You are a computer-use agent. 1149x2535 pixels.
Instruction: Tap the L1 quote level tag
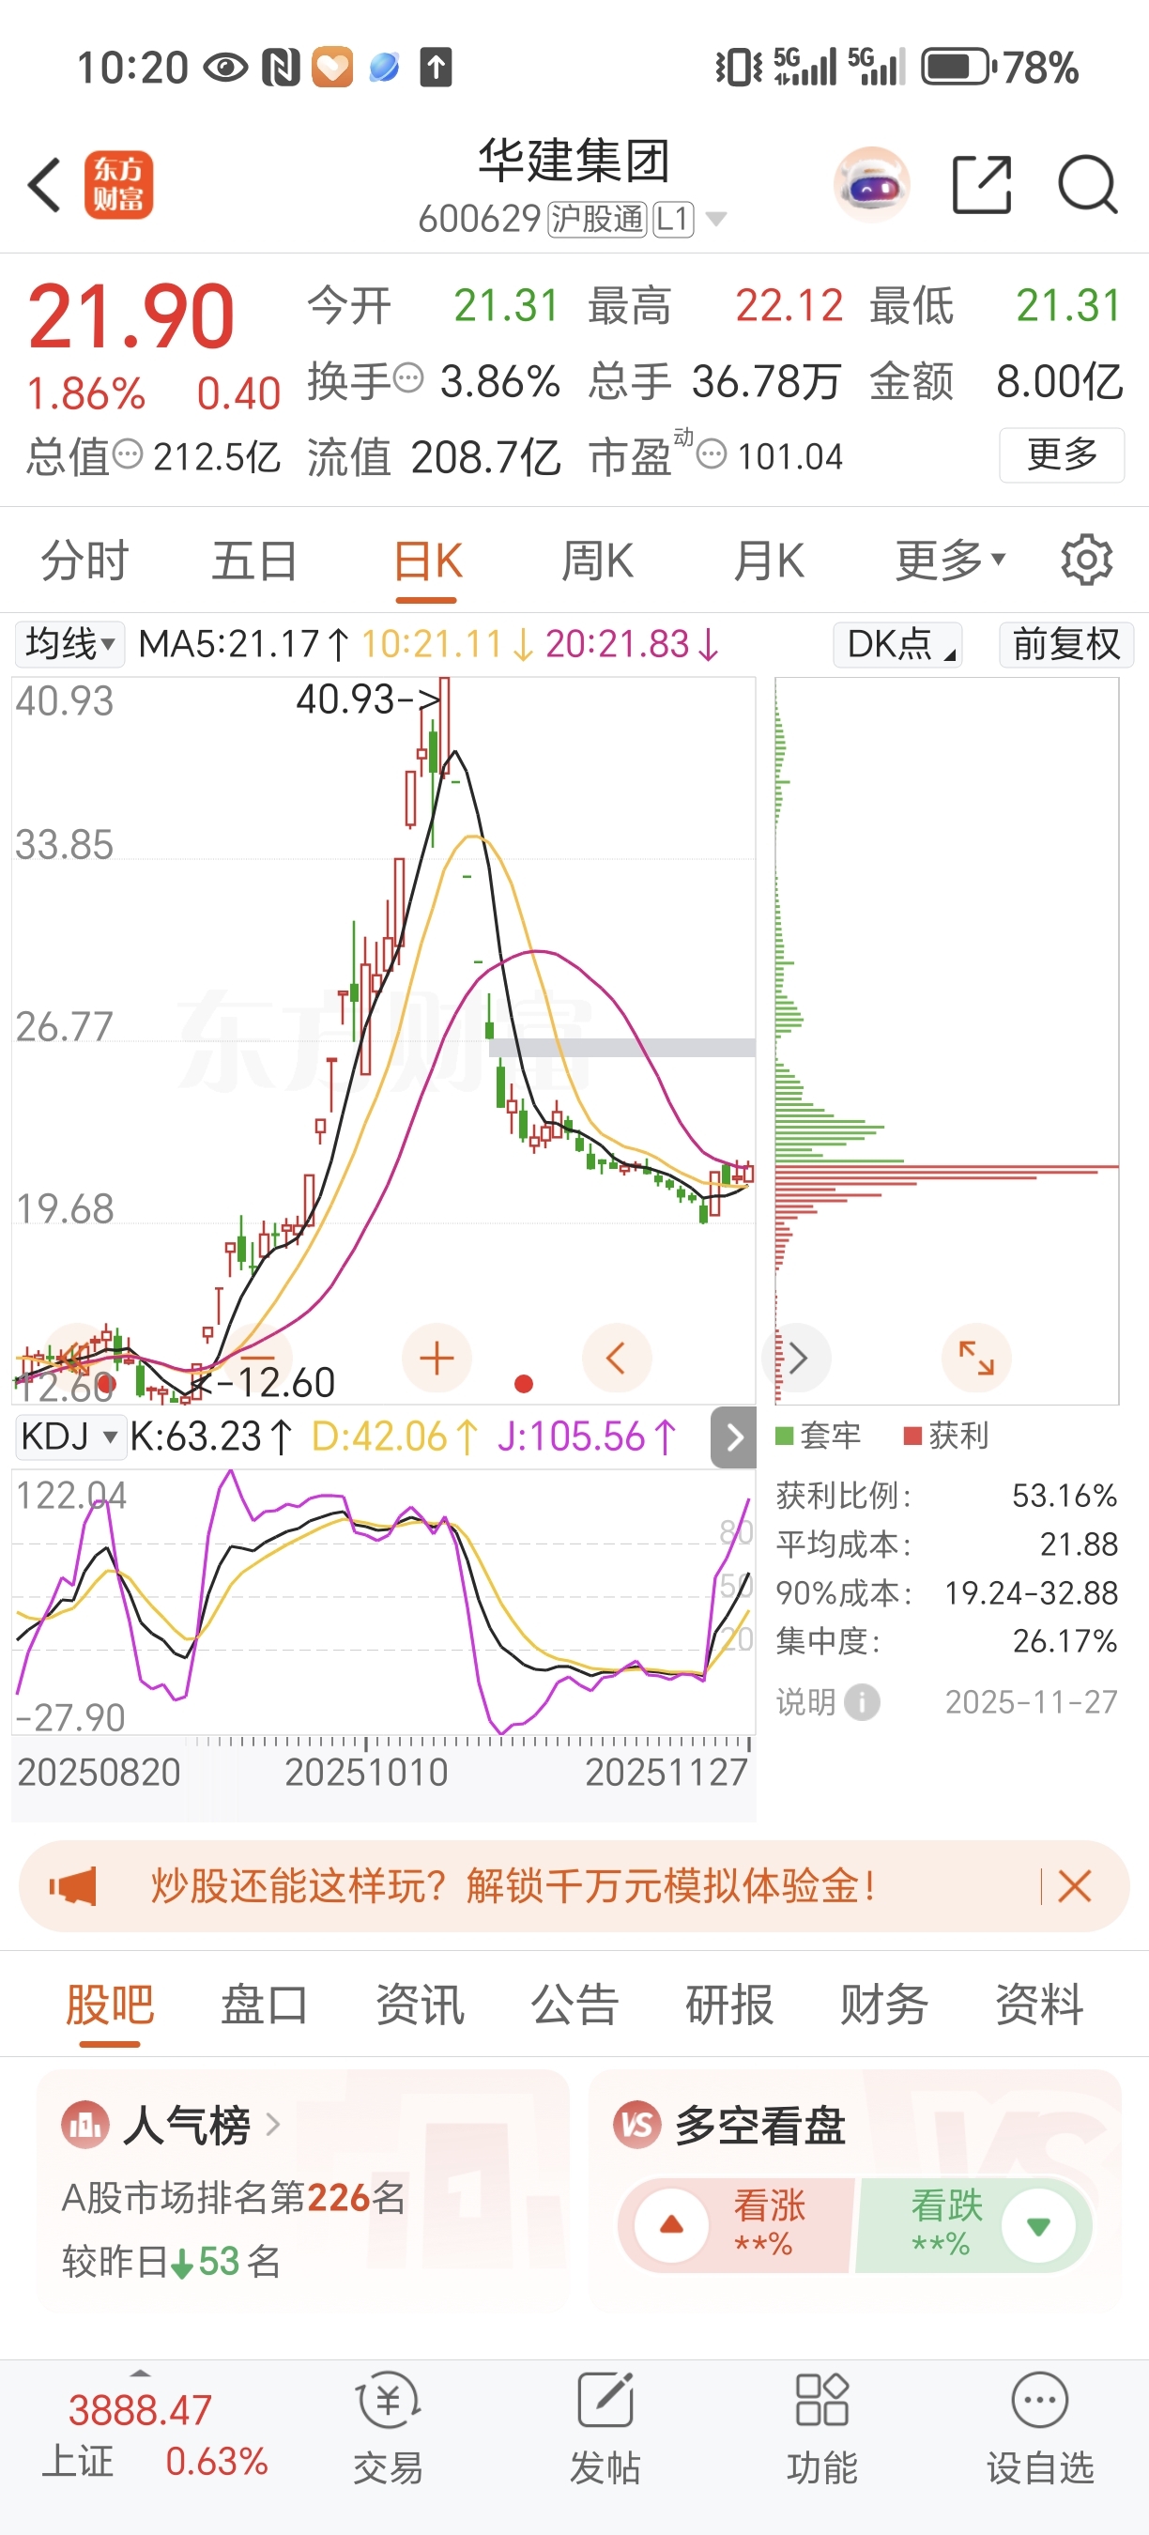coord(673,219)
